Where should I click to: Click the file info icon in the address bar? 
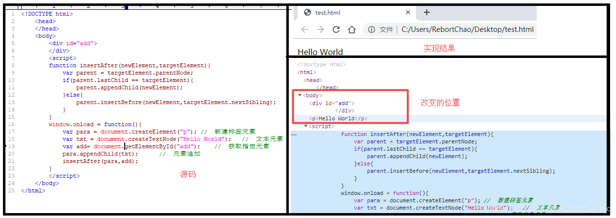tap(372, 29)
